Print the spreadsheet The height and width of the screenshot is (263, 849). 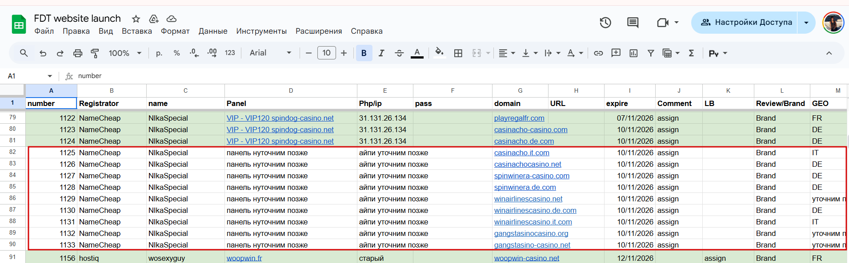pyautogui.click(x=78, y=53)
